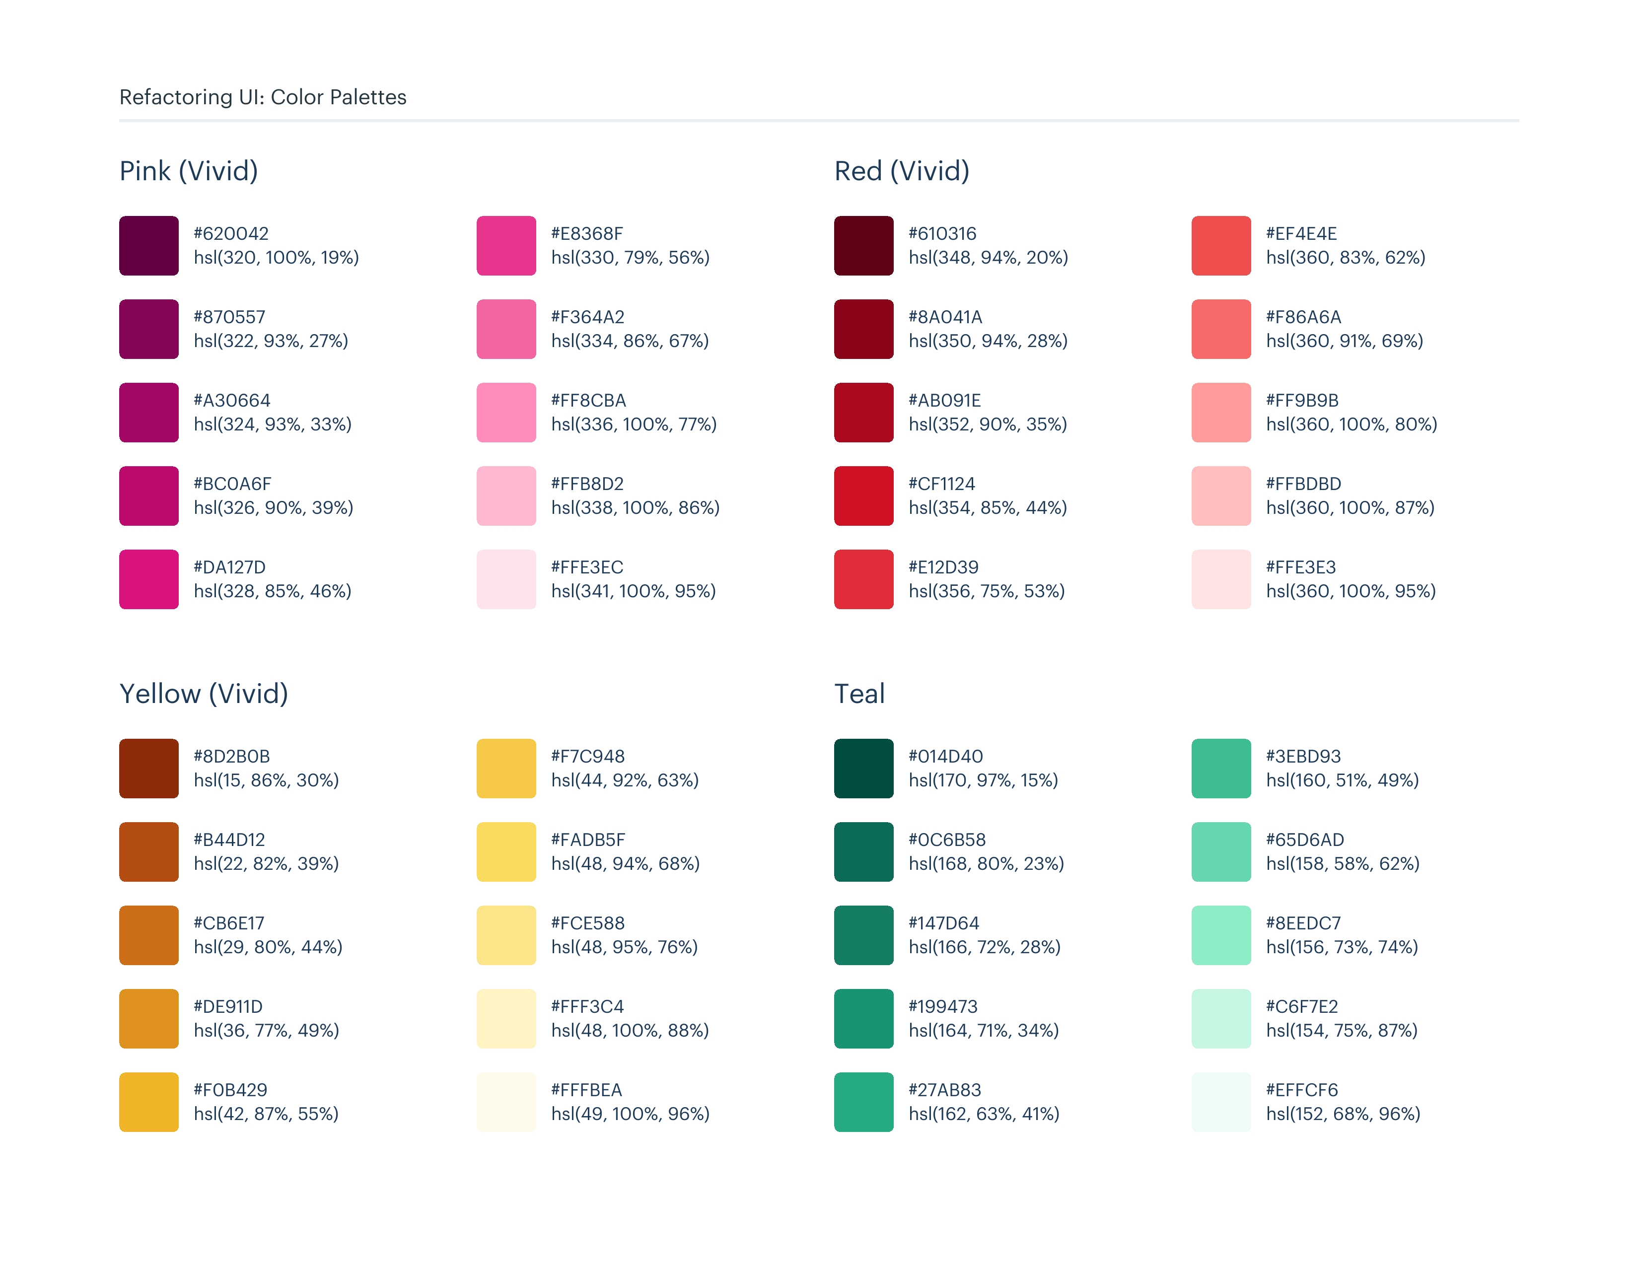Select the brown #8D2B0B swatch
This screenshot has height=1266, width=1638.
[x=148, y=769]
